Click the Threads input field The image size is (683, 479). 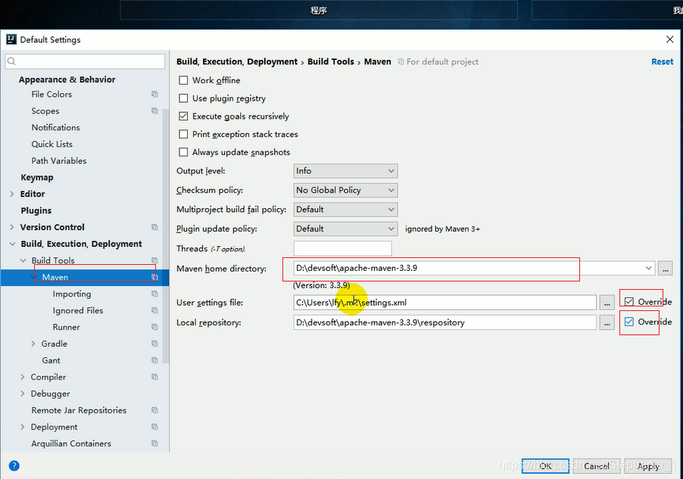click(342, 248)
